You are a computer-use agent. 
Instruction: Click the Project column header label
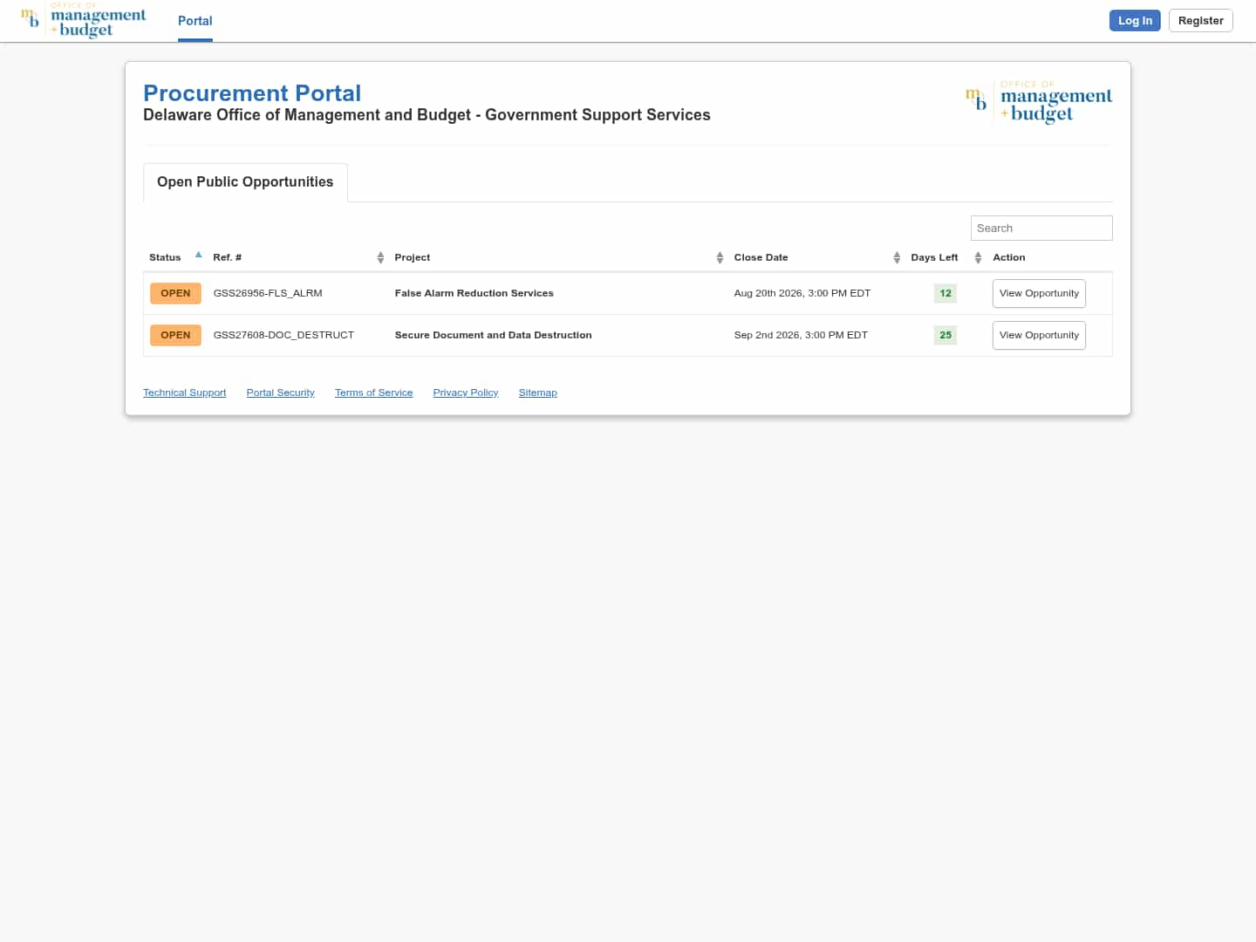[x=412, y=257]
